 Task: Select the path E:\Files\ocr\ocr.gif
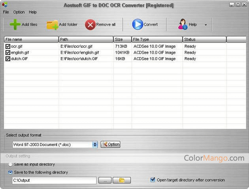(x=76, y=46)
